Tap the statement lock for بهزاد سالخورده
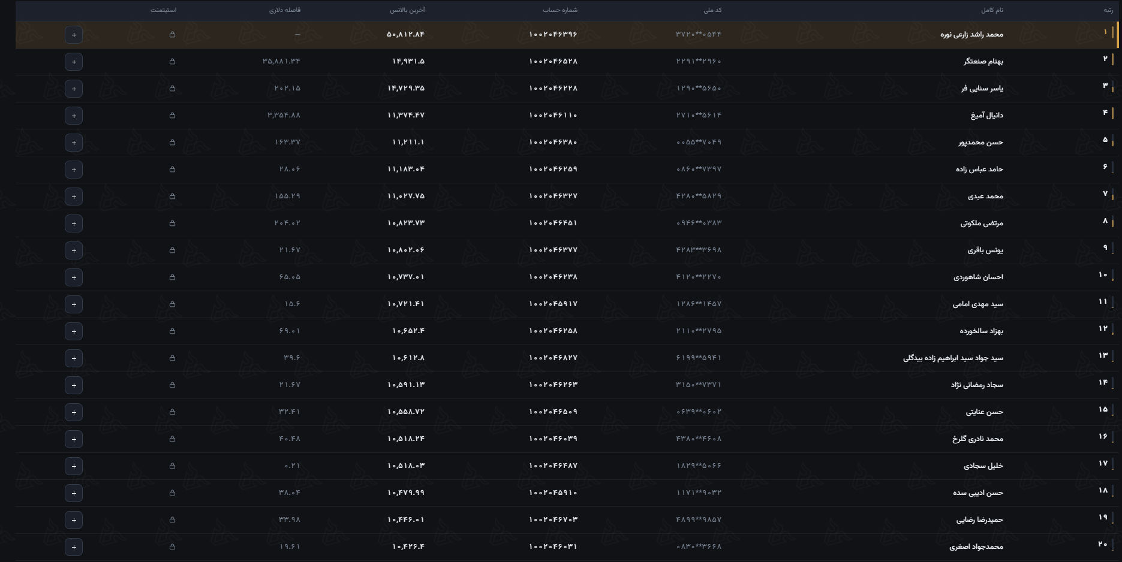The height and width of the screenshot is (562, 1122). [x=172, y=331]
